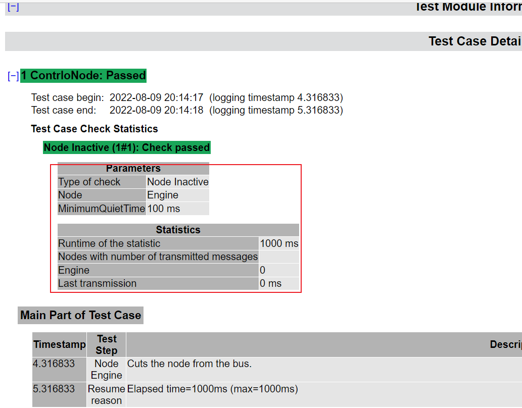Click the Timestamp column header
The width and height of the screenshot is (522, 408).
(x=59, y=344)
